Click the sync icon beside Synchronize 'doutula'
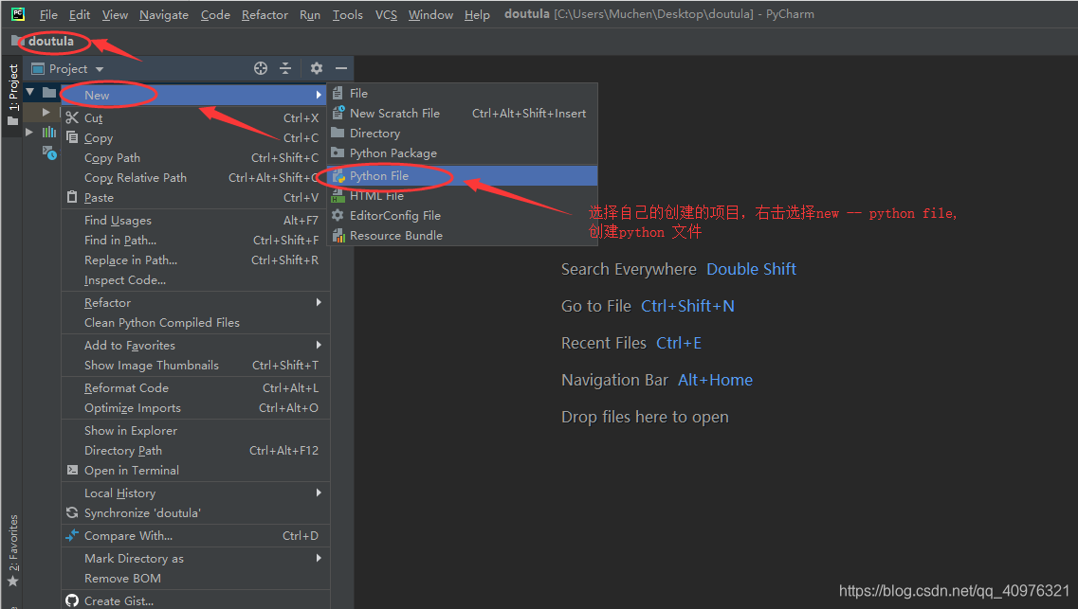Viewport: 1078px width, 609px height. pyautogui.click(x=72, y=512)
